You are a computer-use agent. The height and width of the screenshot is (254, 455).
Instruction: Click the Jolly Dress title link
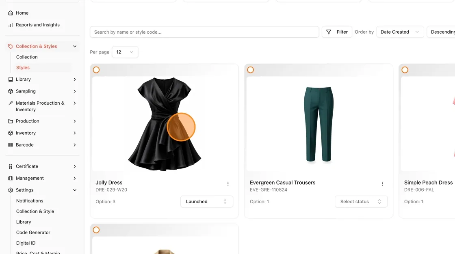pyautogui.click(x=109, y=183)
